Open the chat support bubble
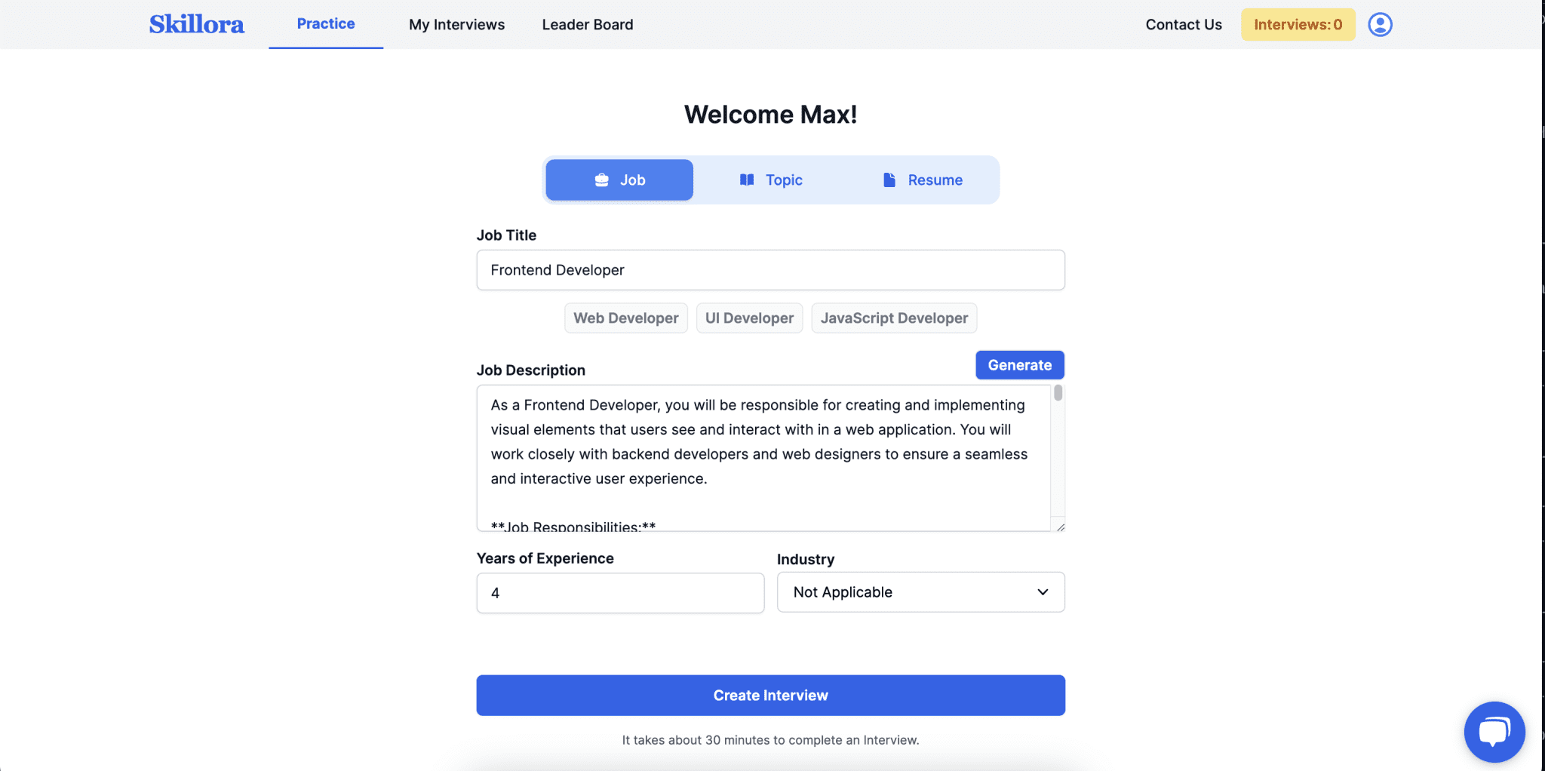 1494,731
